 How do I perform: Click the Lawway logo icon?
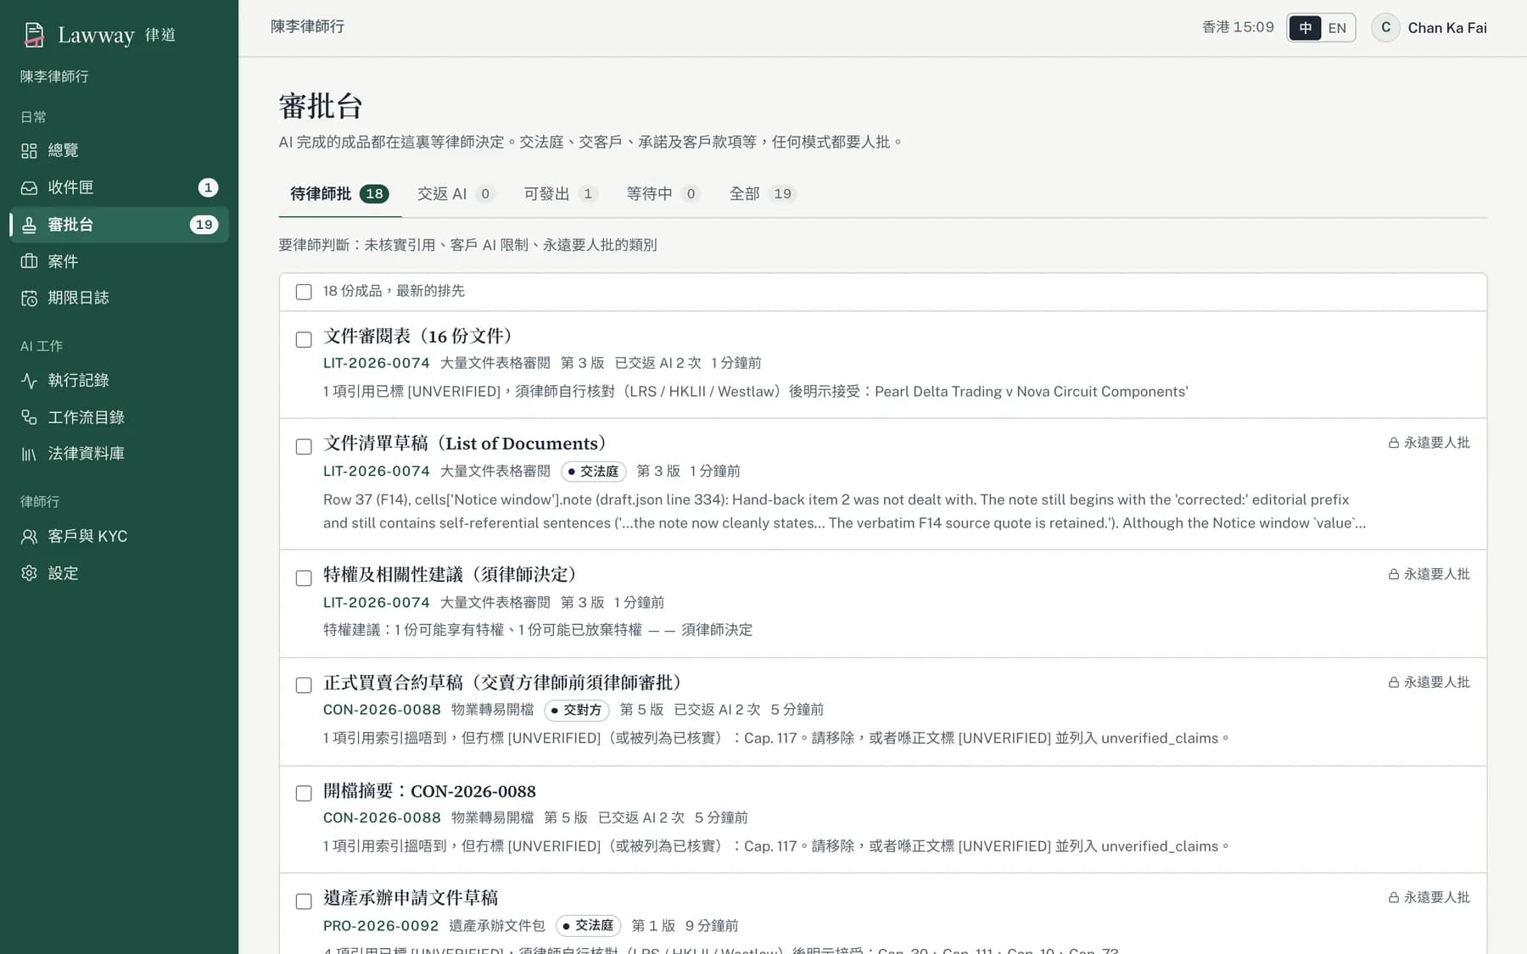click(34, 35)
